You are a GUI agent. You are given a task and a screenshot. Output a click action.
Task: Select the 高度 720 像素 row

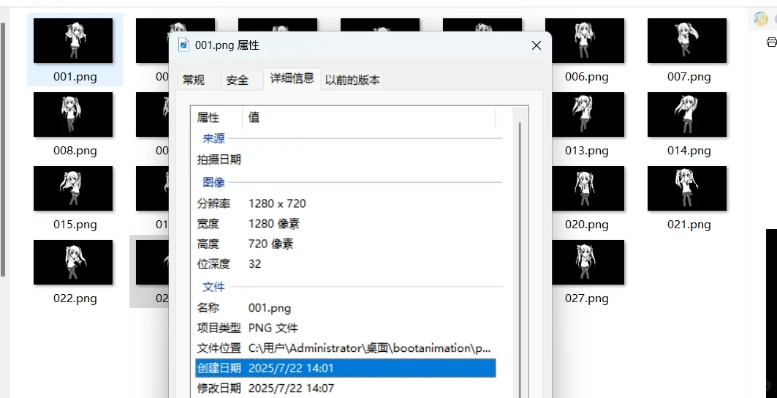[346, 244]
